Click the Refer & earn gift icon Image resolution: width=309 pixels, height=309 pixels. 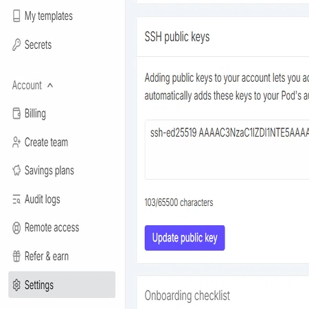tap(16, 256)
